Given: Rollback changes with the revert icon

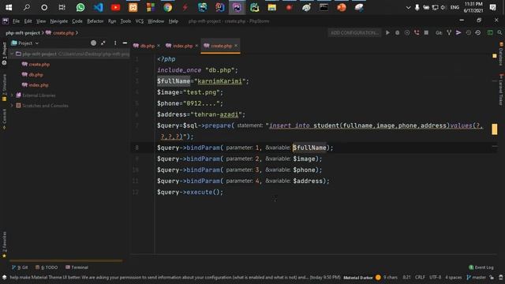Looking at the screenshot, I should coord(478,33).
